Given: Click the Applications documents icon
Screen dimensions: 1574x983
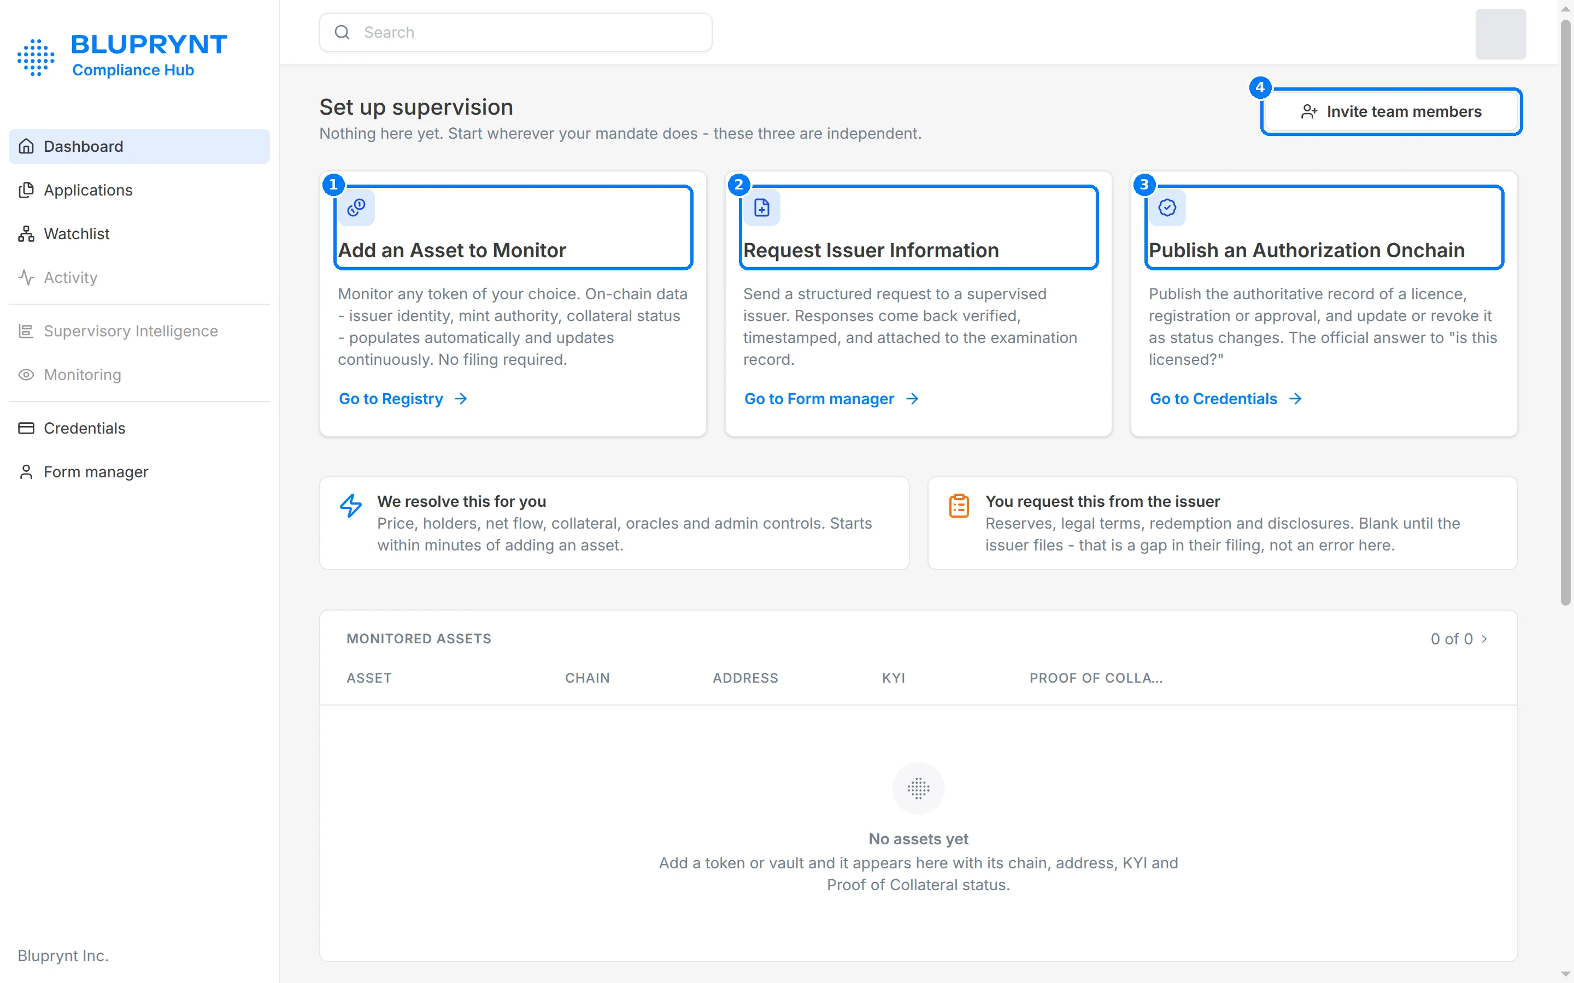Looking at the screenshot, I should 26,190.
